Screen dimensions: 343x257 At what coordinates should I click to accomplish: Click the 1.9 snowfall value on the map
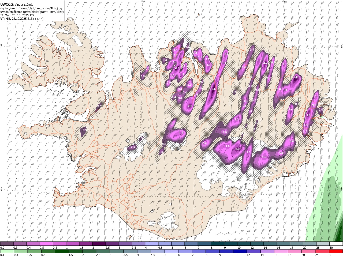pos(308,115)
